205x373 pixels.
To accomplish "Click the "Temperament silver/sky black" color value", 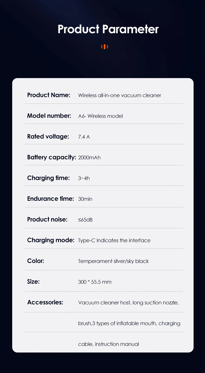I will 113,261.
